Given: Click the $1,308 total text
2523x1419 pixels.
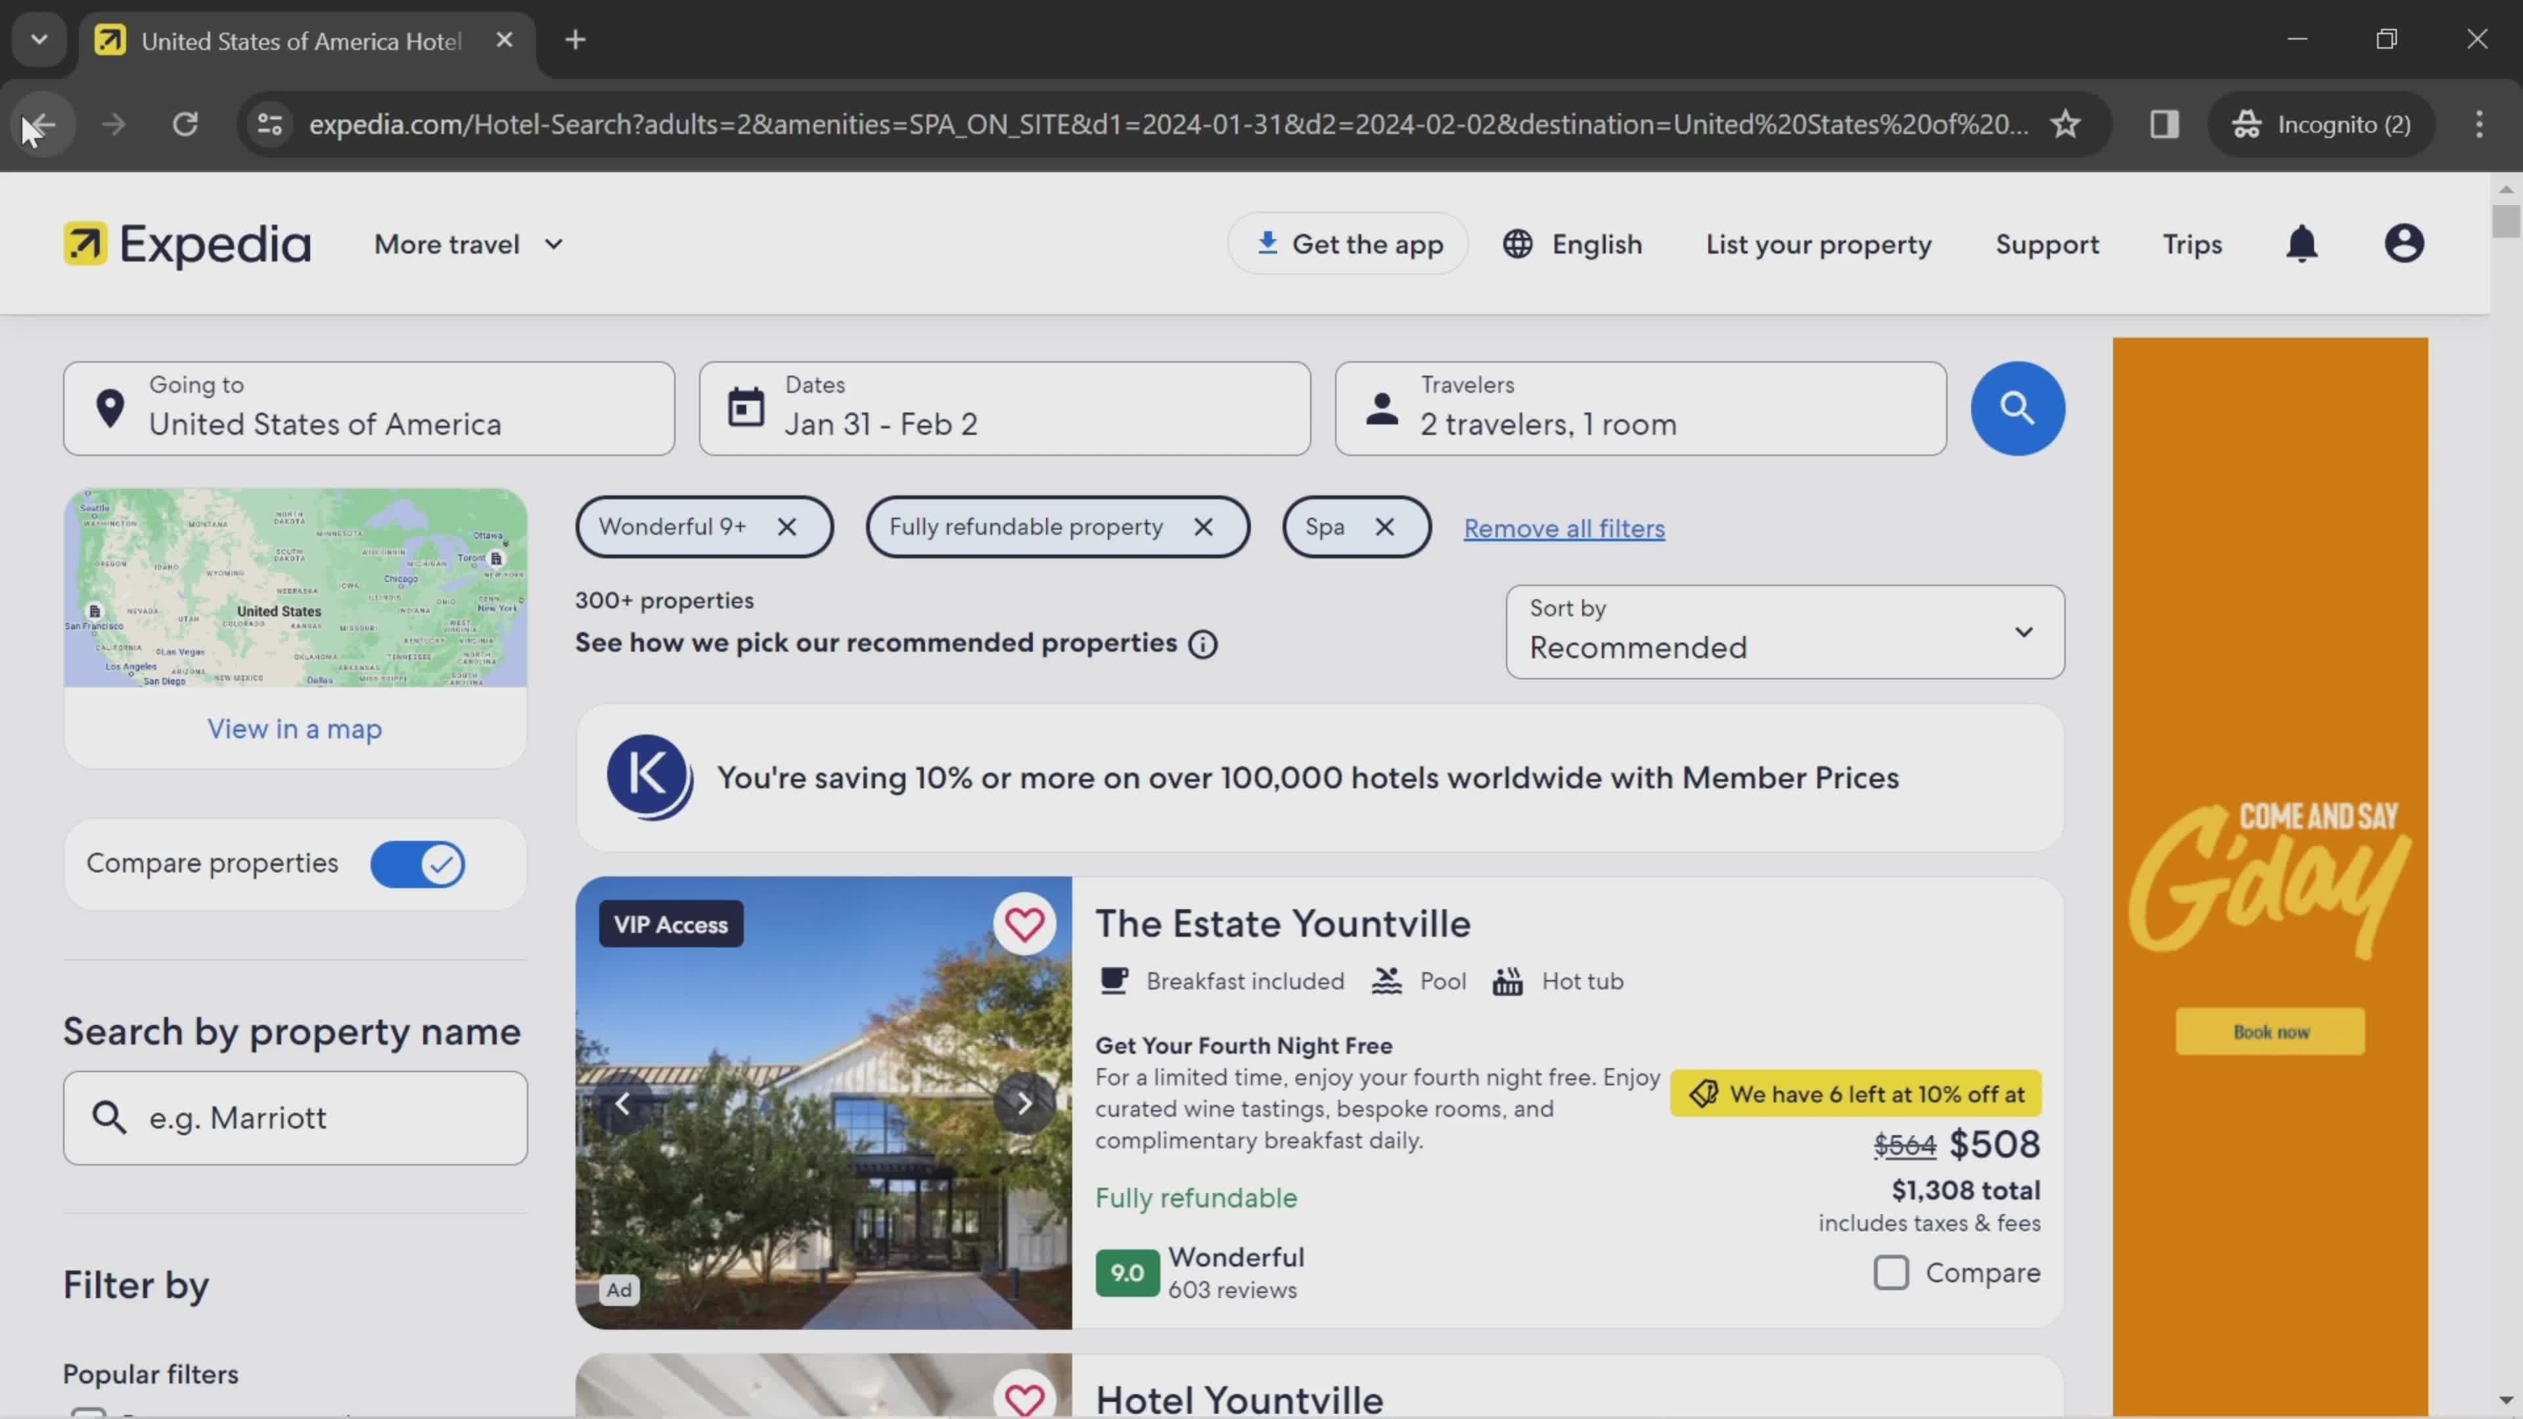Looking at the screenshot, I should (1966, 1191).
